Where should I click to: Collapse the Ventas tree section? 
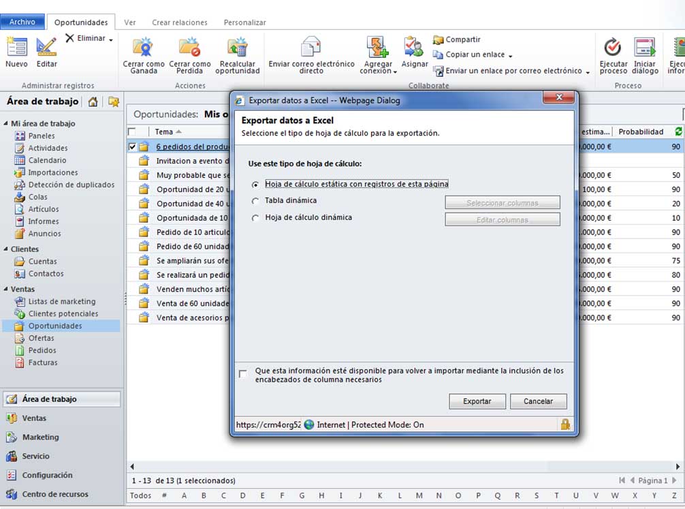coord(5,290)
